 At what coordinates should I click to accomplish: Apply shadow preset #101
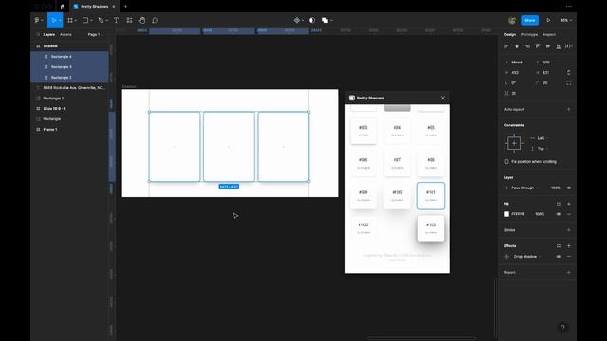[431, 196]
